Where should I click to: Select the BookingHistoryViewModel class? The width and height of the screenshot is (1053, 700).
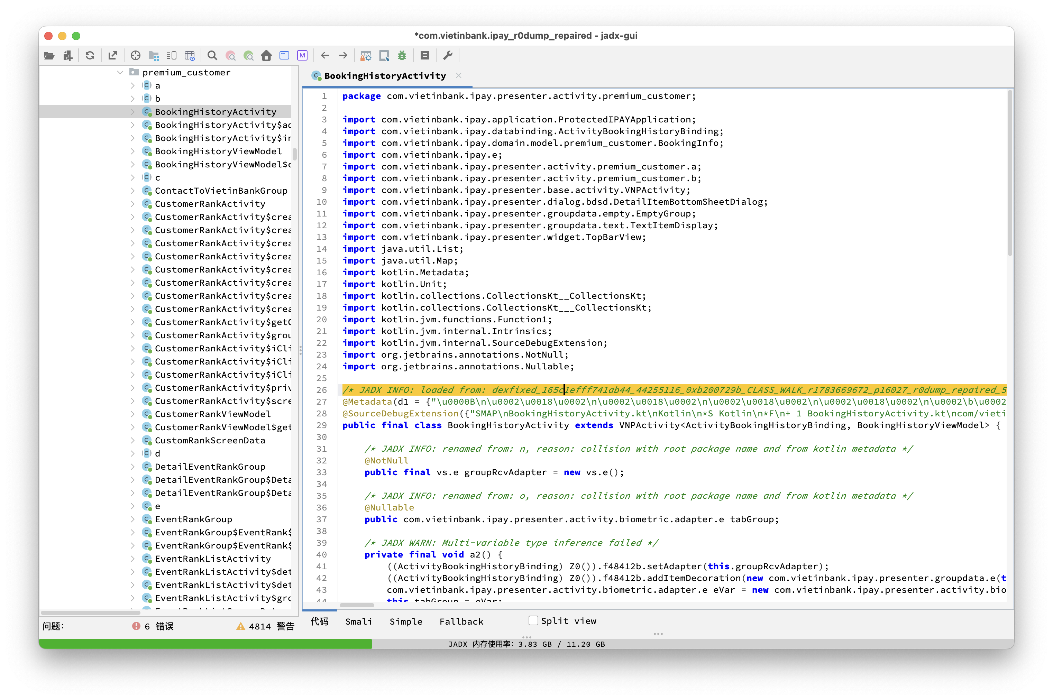coord(218,151)
